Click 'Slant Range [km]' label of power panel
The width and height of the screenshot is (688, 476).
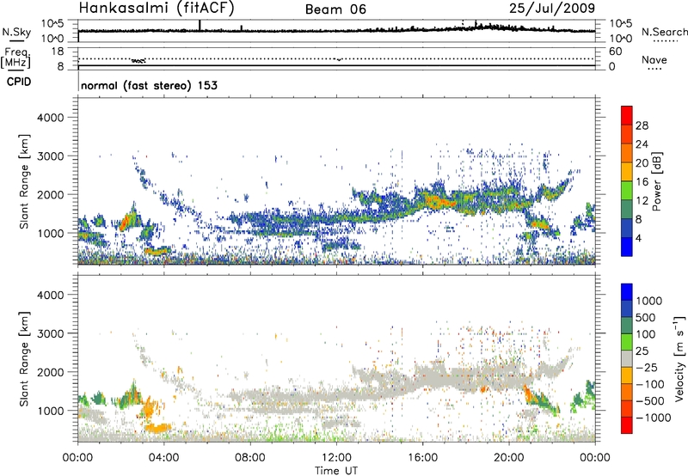pos(24,181)
